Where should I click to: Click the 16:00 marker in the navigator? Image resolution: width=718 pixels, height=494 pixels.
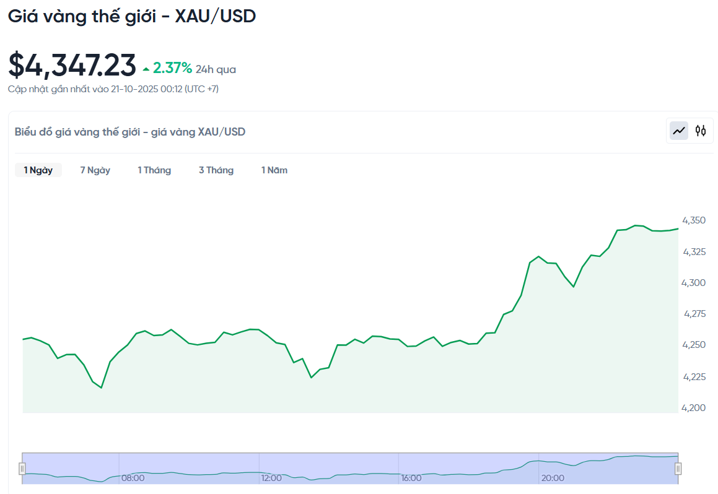(x=411, y=478)
